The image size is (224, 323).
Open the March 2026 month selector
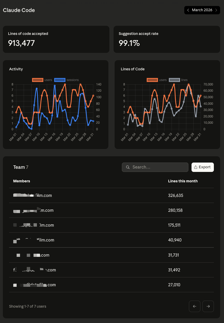202,10
